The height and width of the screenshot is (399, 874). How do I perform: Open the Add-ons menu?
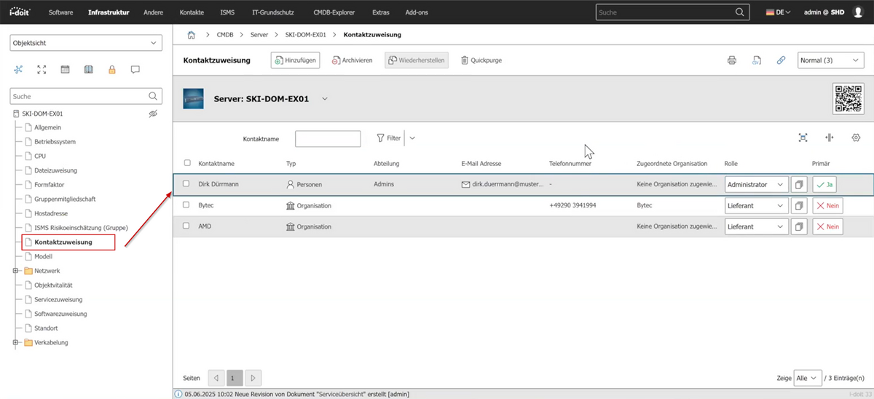pos(418,12)
